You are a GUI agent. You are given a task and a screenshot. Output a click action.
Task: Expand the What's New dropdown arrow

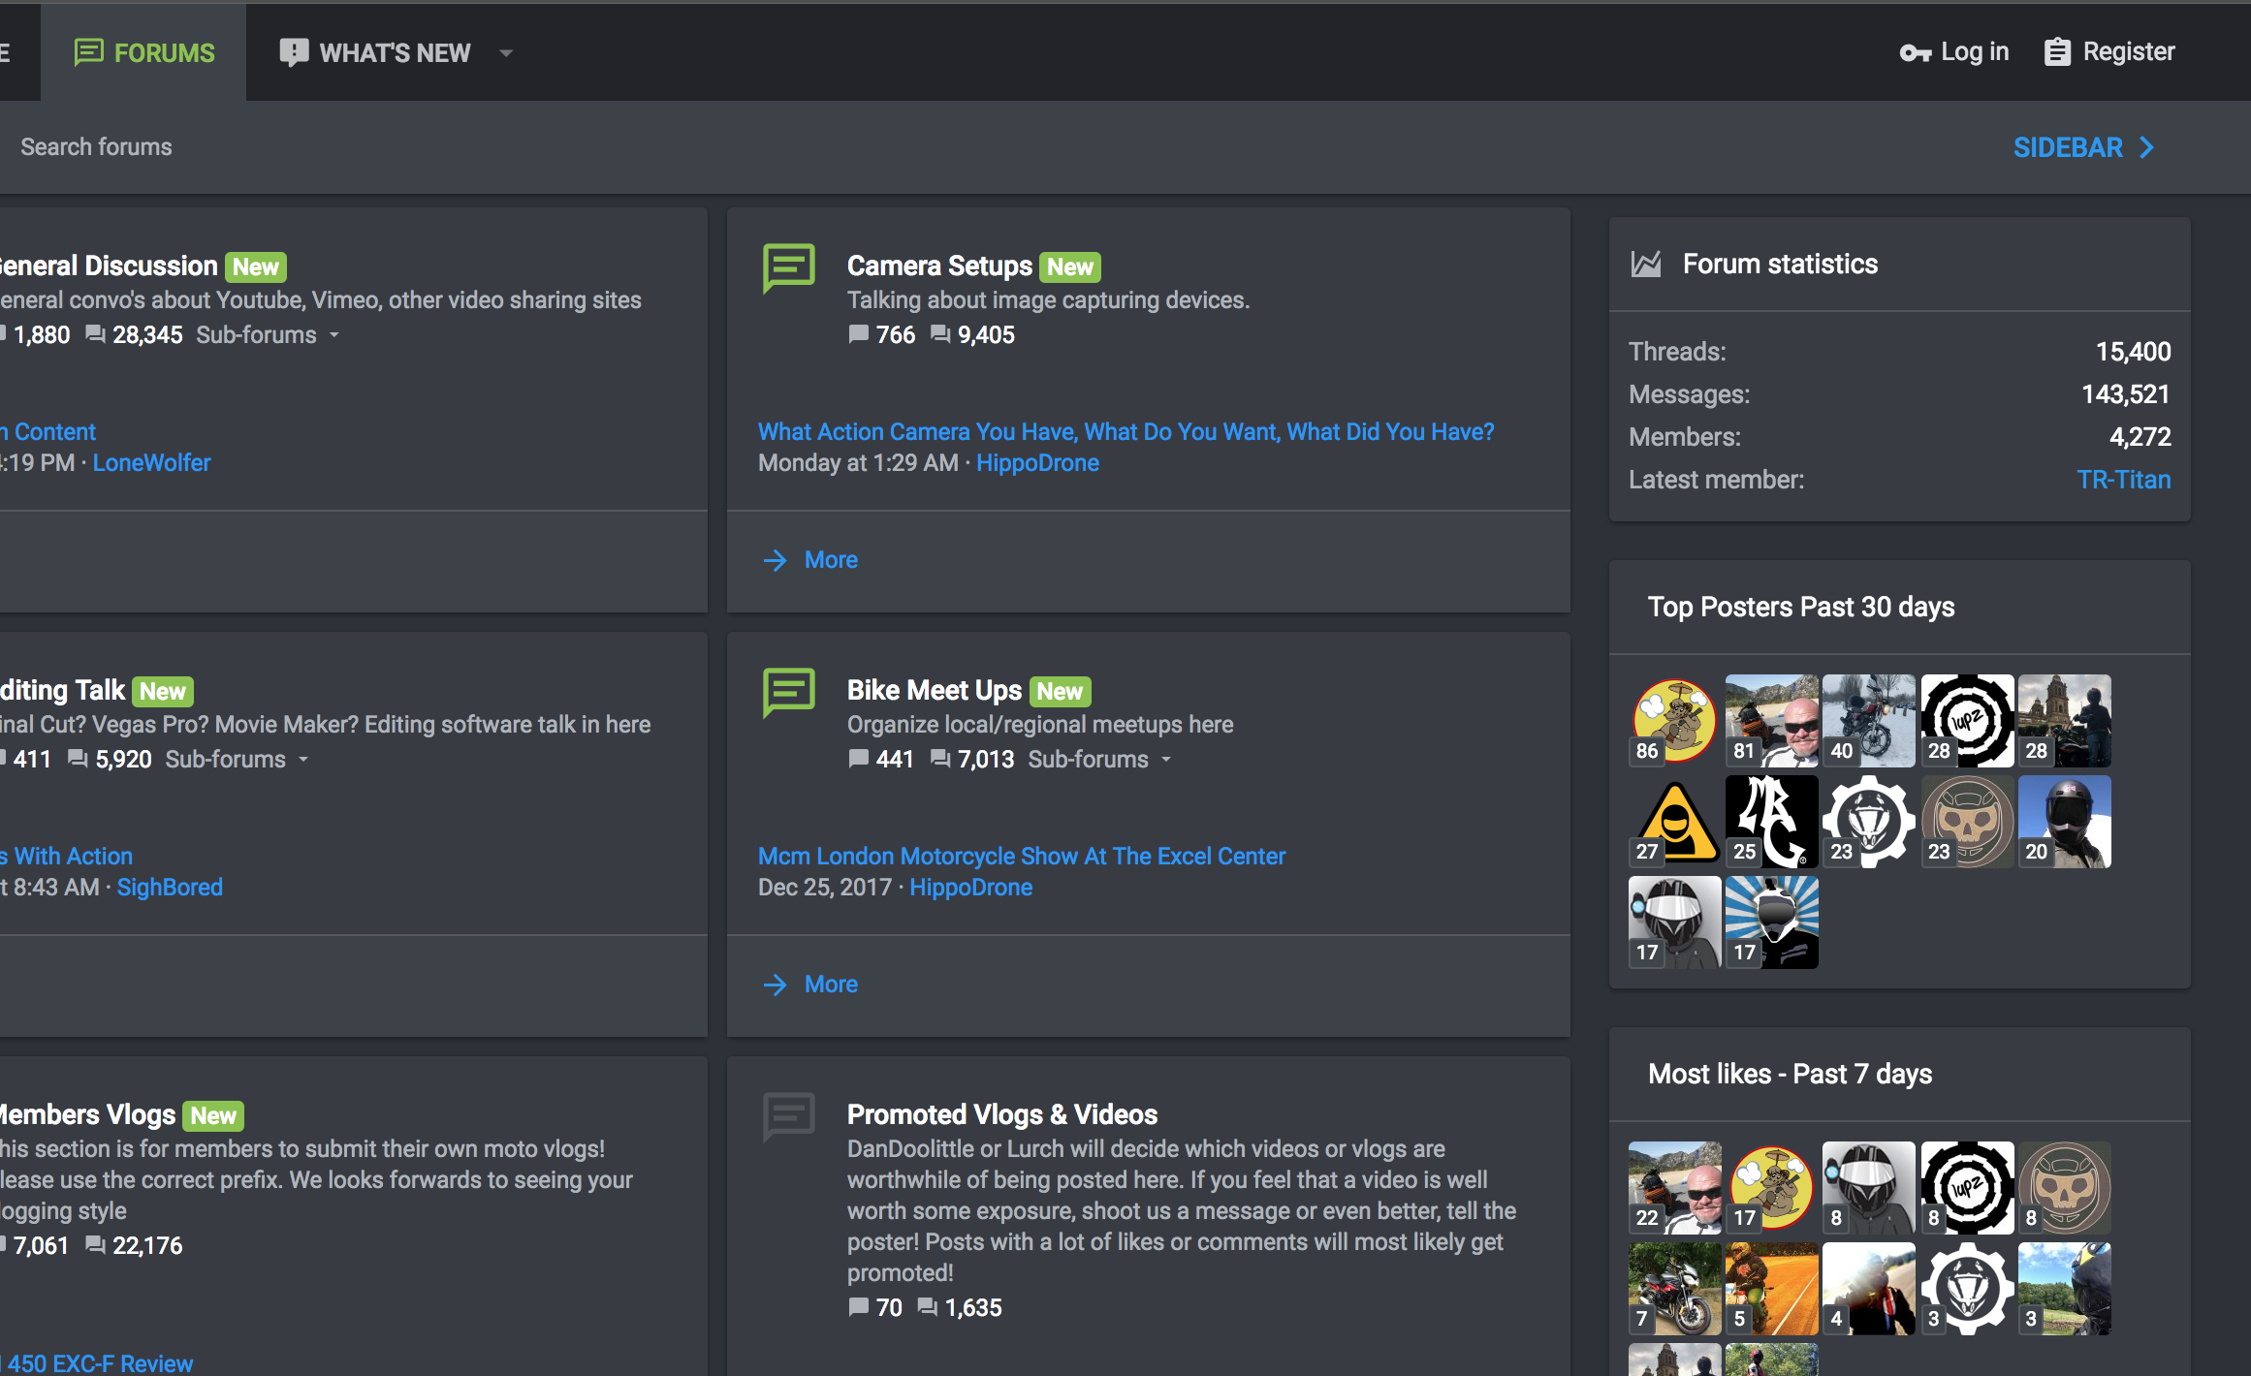click(x=506, y=53)
